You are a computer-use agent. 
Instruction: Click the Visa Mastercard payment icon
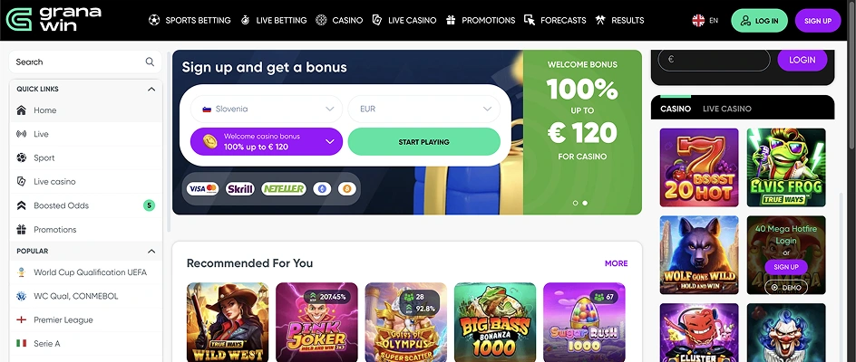coord(202,189)
